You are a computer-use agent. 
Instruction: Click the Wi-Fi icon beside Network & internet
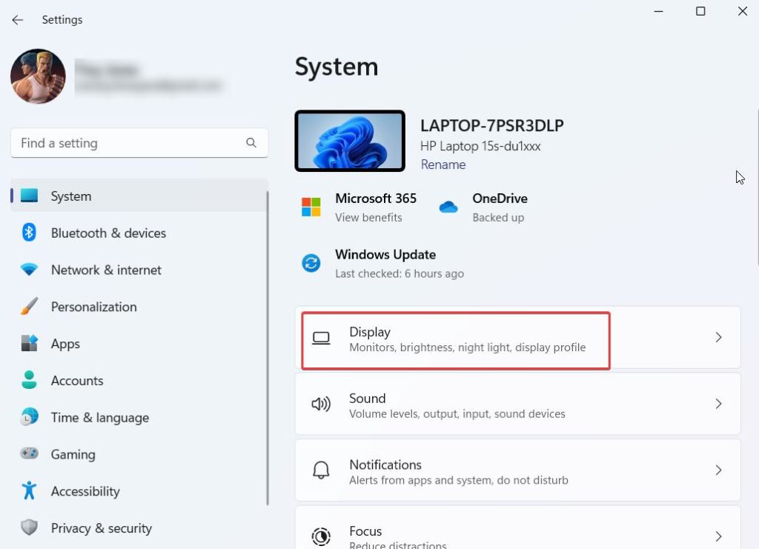(x=29, y=270)
